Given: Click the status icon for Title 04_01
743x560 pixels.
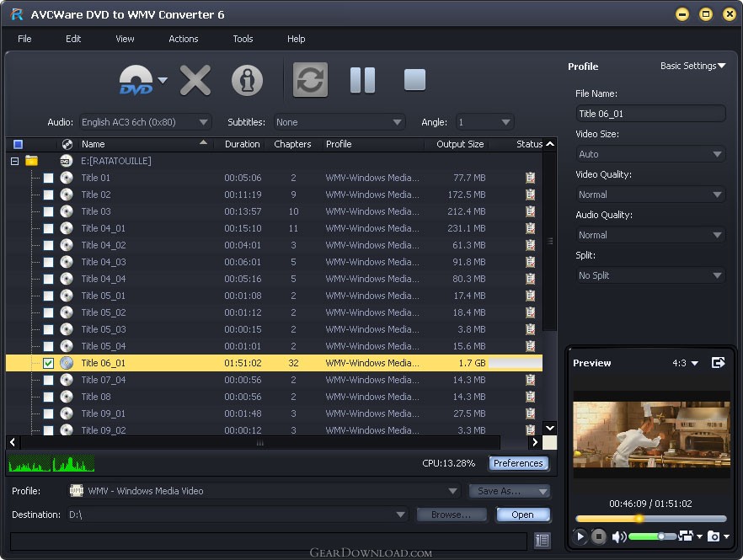Looking at the screenshot, I should point(530,228).
